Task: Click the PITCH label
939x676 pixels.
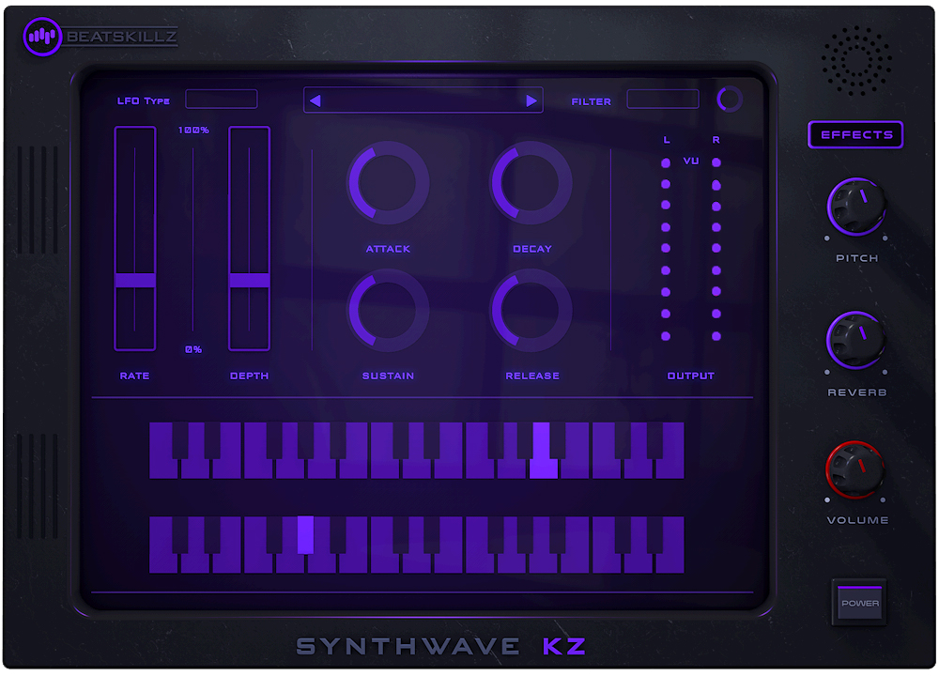Action: click(857, 258)
